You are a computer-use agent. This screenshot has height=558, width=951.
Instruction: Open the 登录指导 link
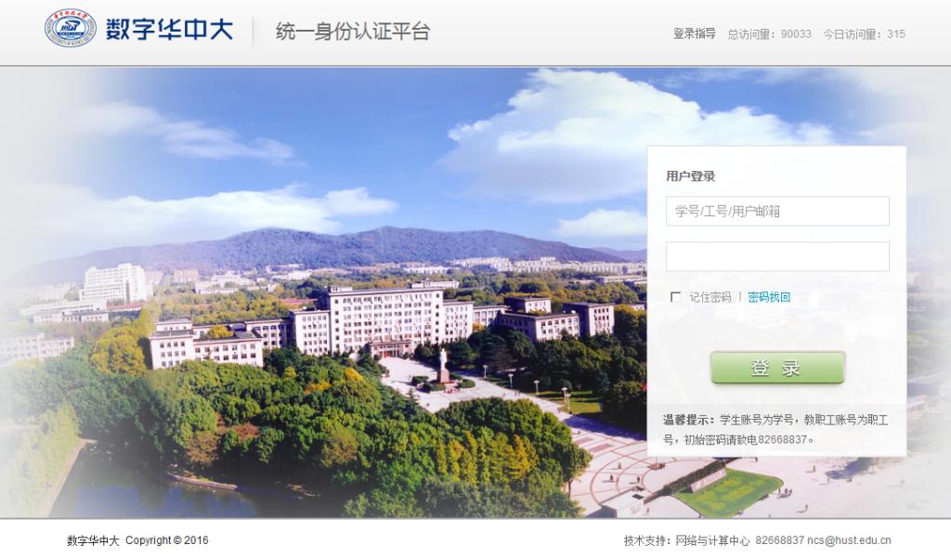click(694, 34)
